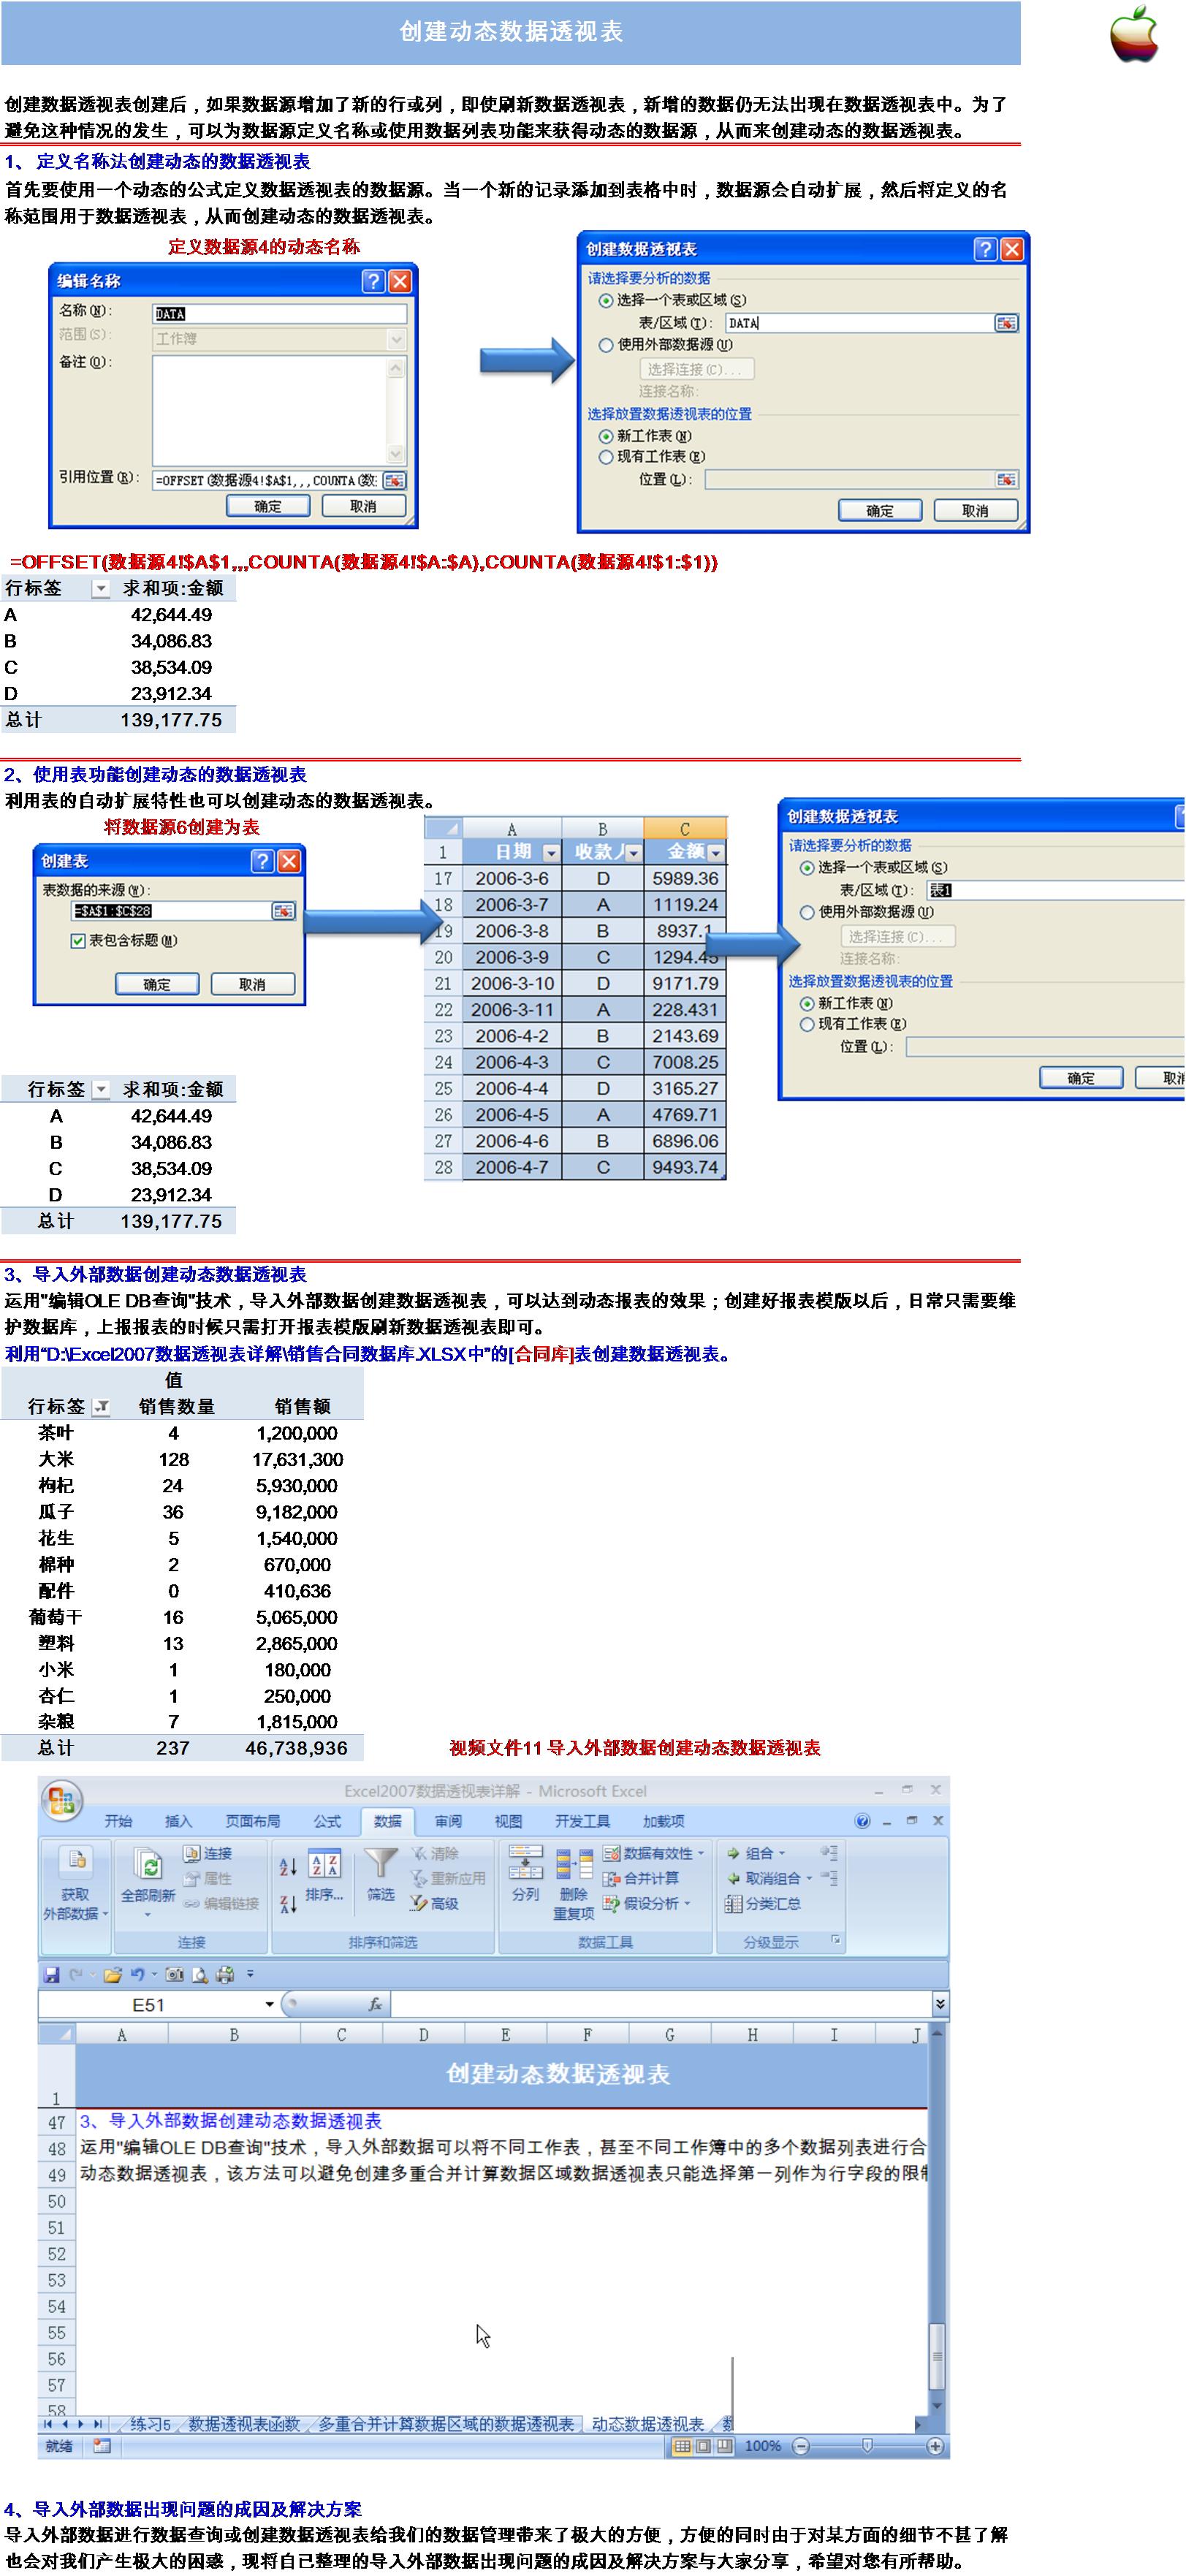Click the quick print icon in quick access toolbar
The width and height of the screenshot is (1186, 2576).
click(225, 1974)
